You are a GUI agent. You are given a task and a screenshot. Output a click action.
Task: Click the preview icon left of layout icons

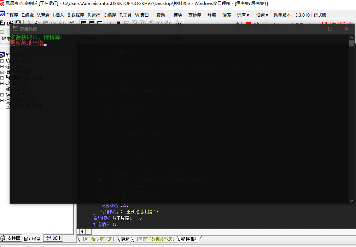[x=72, y=23]
